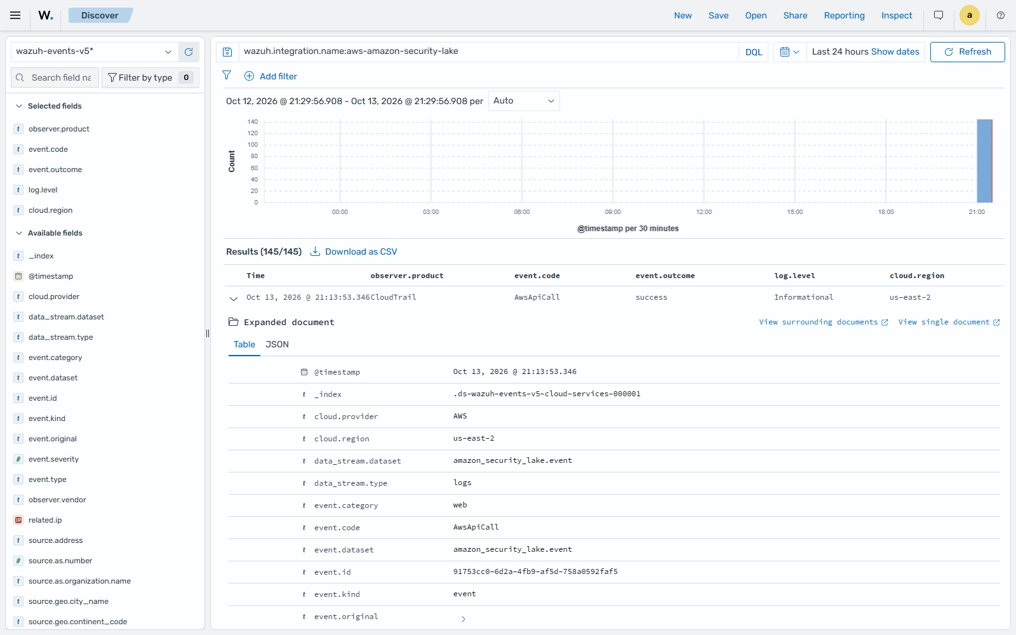Click the event.code column header
This screenshot has height=635, width=1016.
pos(537,276)
